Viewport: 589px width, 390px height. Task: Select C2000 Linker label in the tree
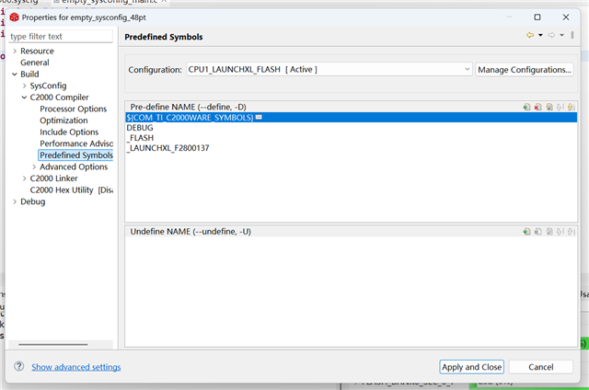pyautogui.click(x=53, y=178)
